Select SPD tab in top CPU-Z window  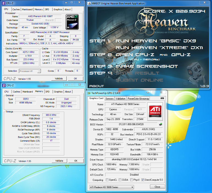coord(47,9)
